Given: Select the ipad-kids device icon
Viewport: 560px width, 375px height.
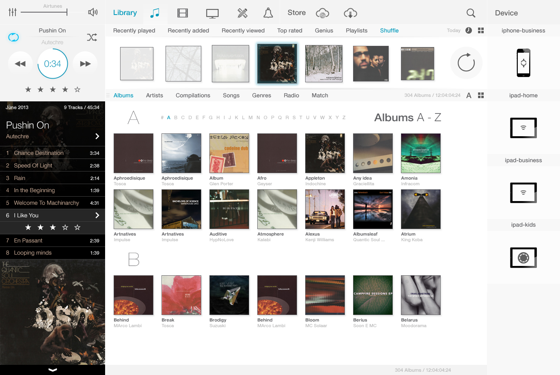Looking at the screenshot, I should pyautogui.click(x=523, y=257).
